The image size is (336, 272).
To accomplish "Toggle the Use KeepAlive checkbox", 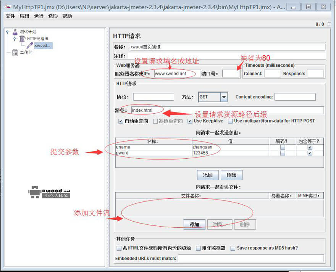I will (190, 121).
